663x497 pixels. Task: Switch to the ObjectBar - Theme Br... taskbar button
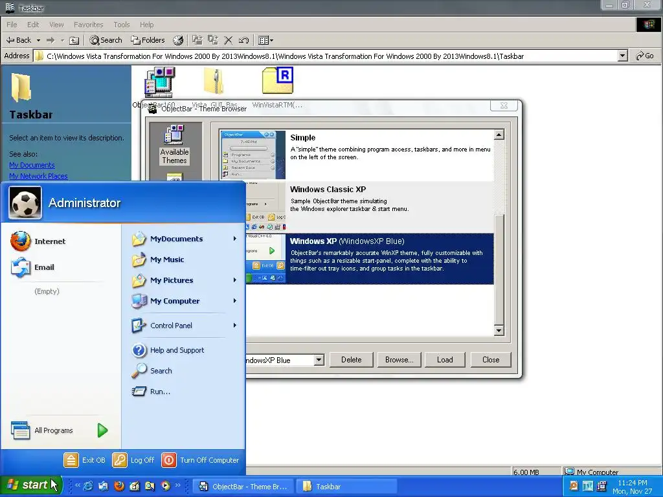point(243,487)
